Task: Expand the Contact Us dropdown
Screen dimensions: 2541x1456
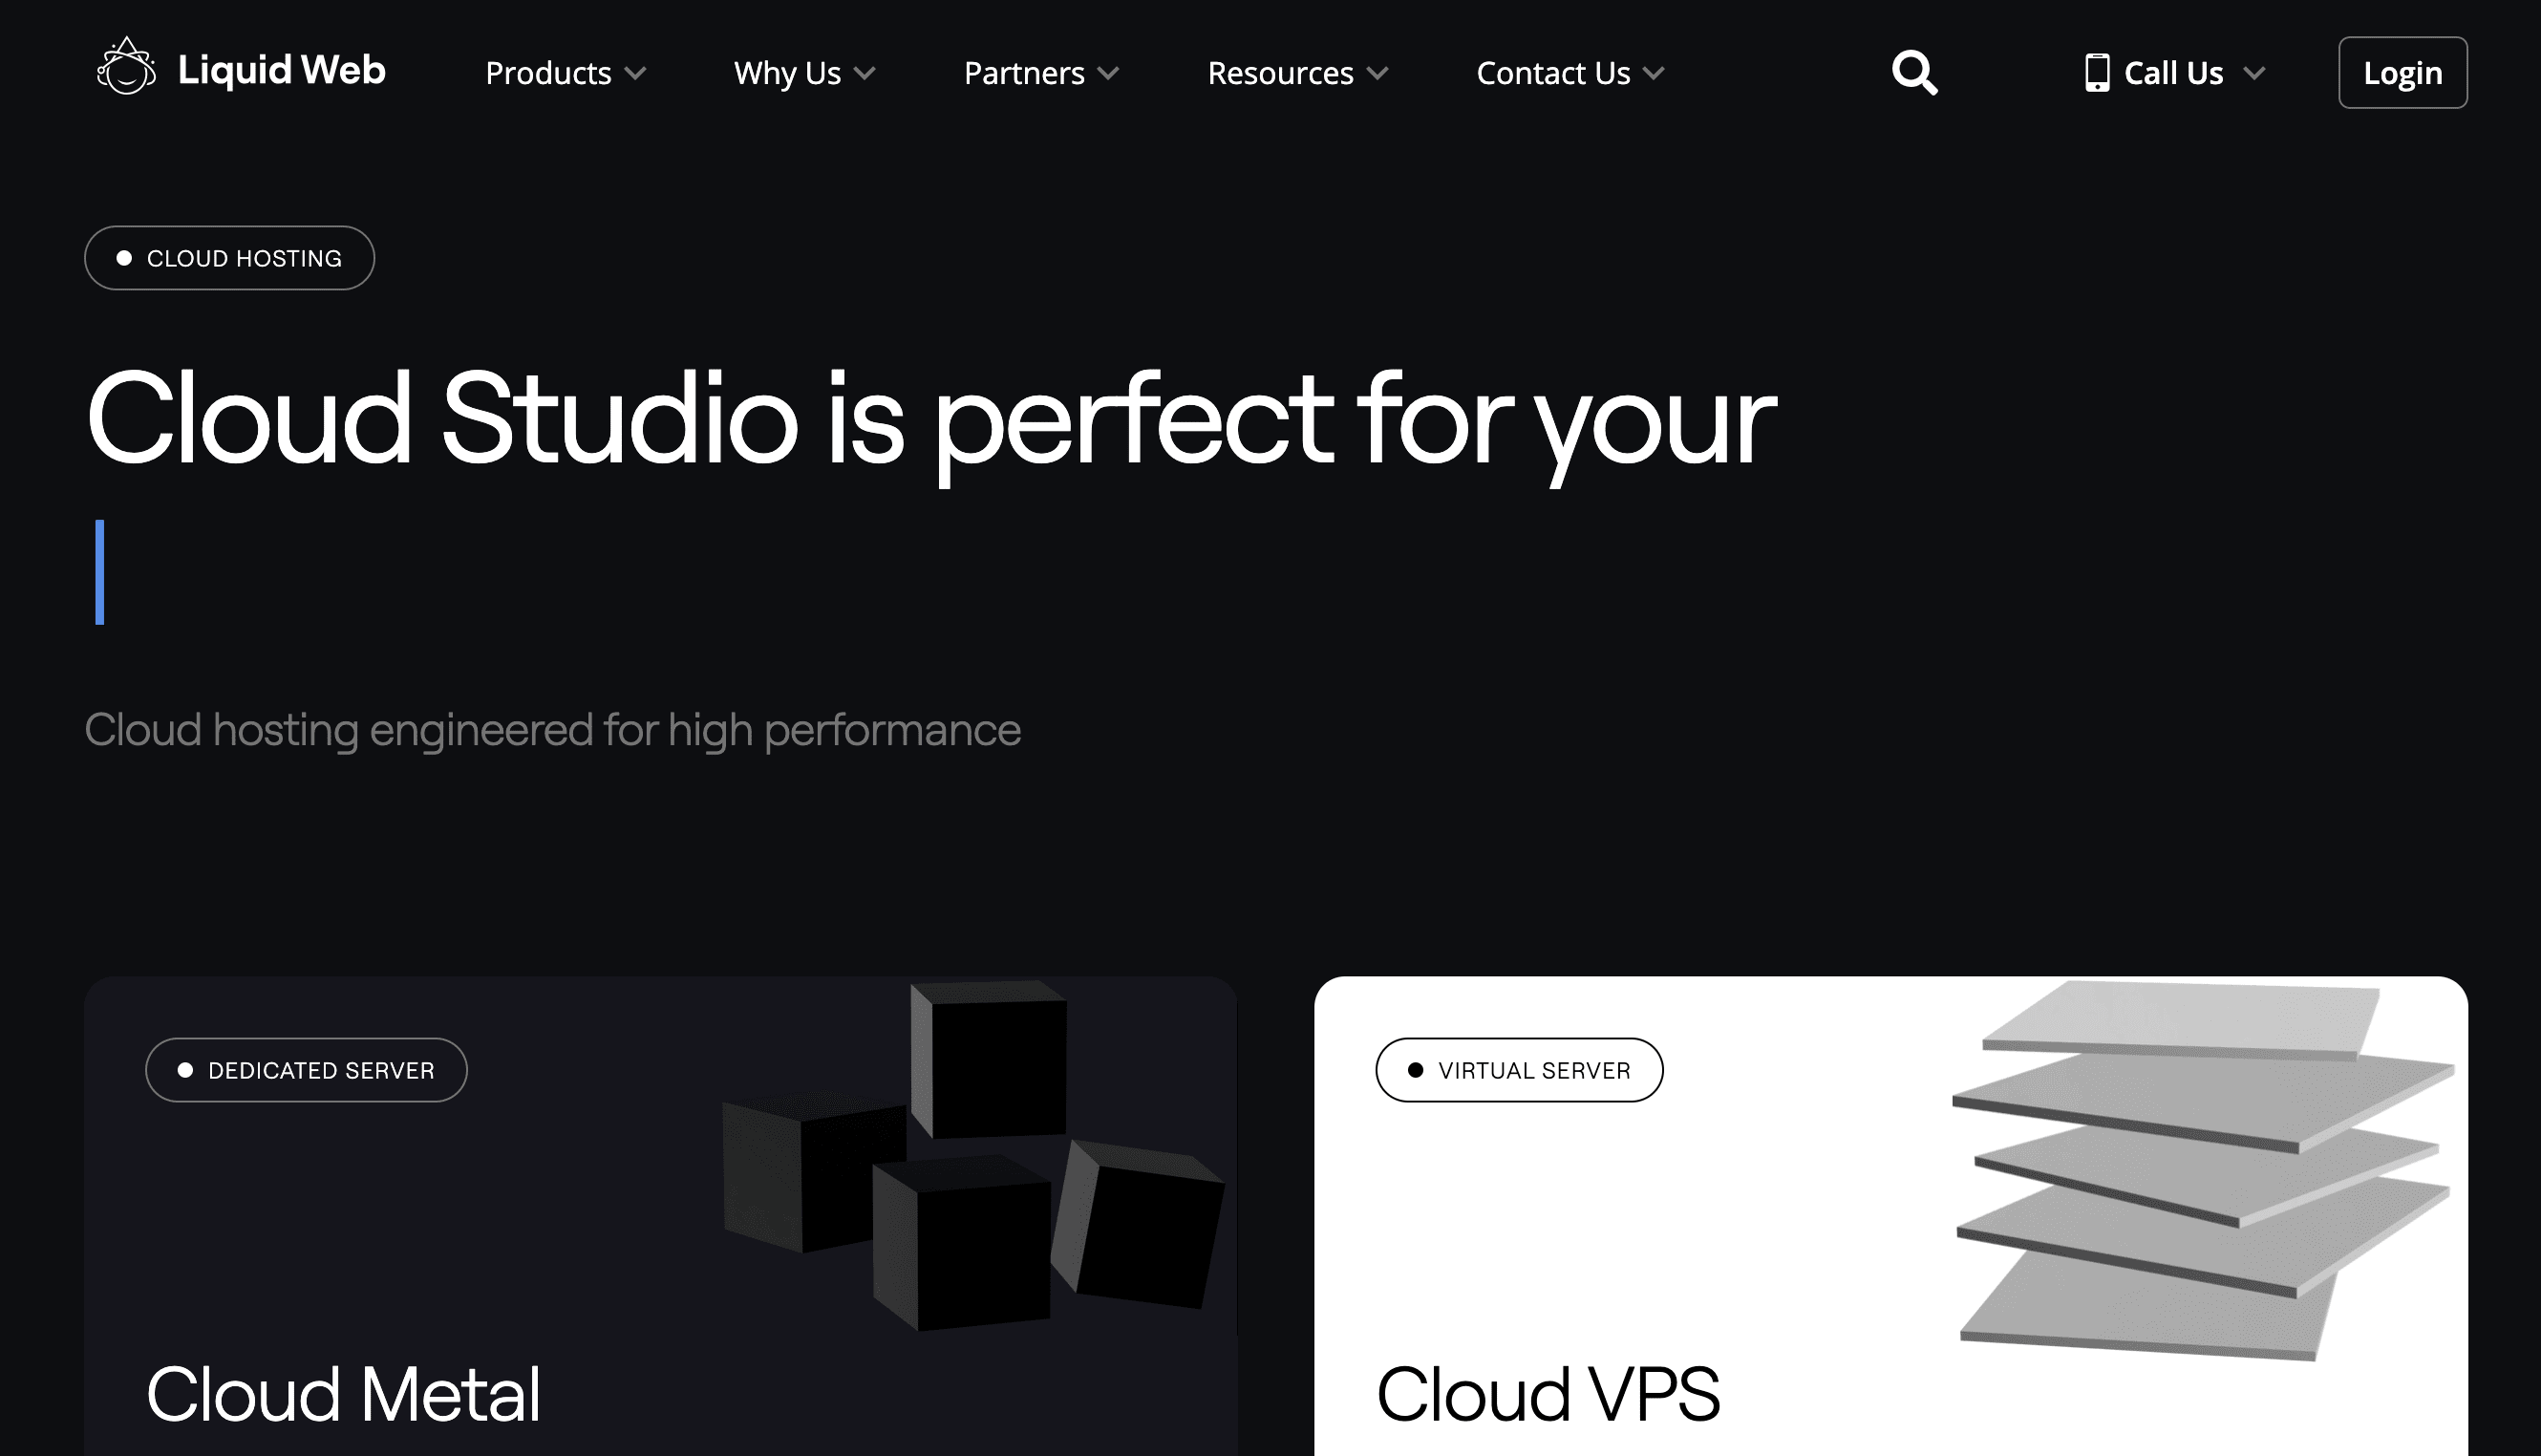Action: 1569,74
